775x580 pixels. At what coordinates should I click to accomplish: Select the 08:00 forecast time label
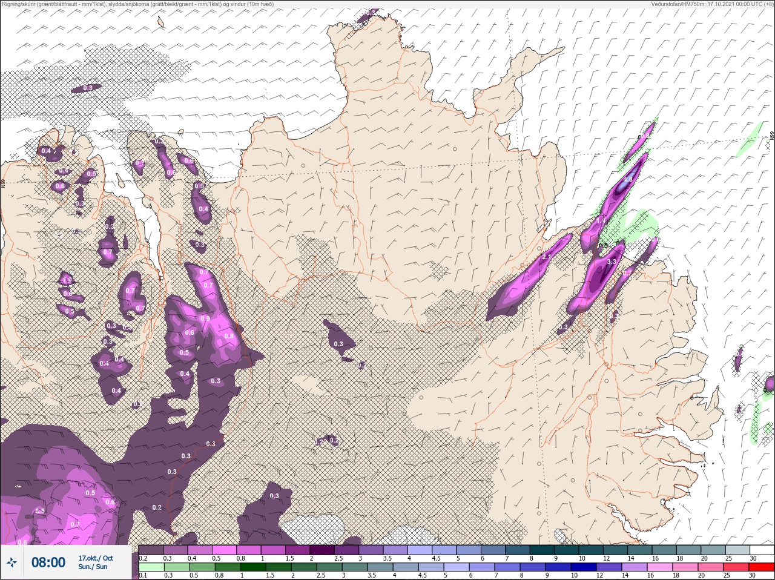tap(48, 562)
